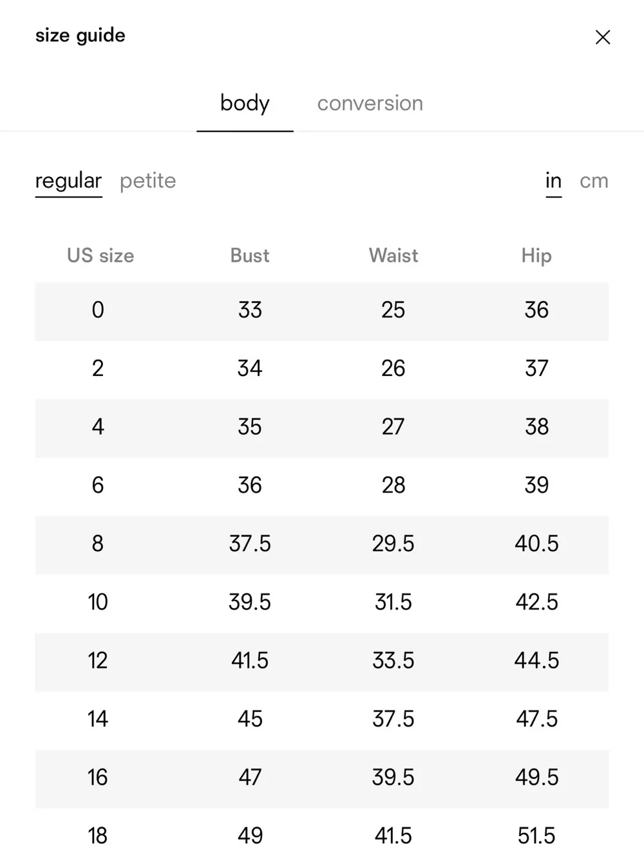Click the Waist column header

[x=393, y=256]
